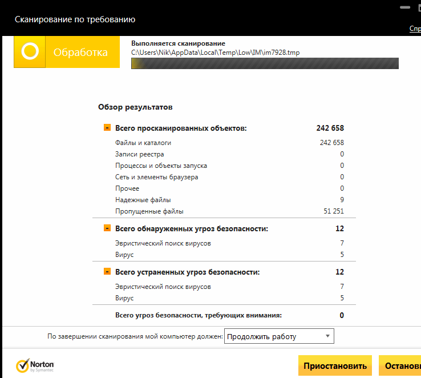Click the Файлы и каталоги row
The height and width of the screenshot is (378, 421).
tap(229, 143)
